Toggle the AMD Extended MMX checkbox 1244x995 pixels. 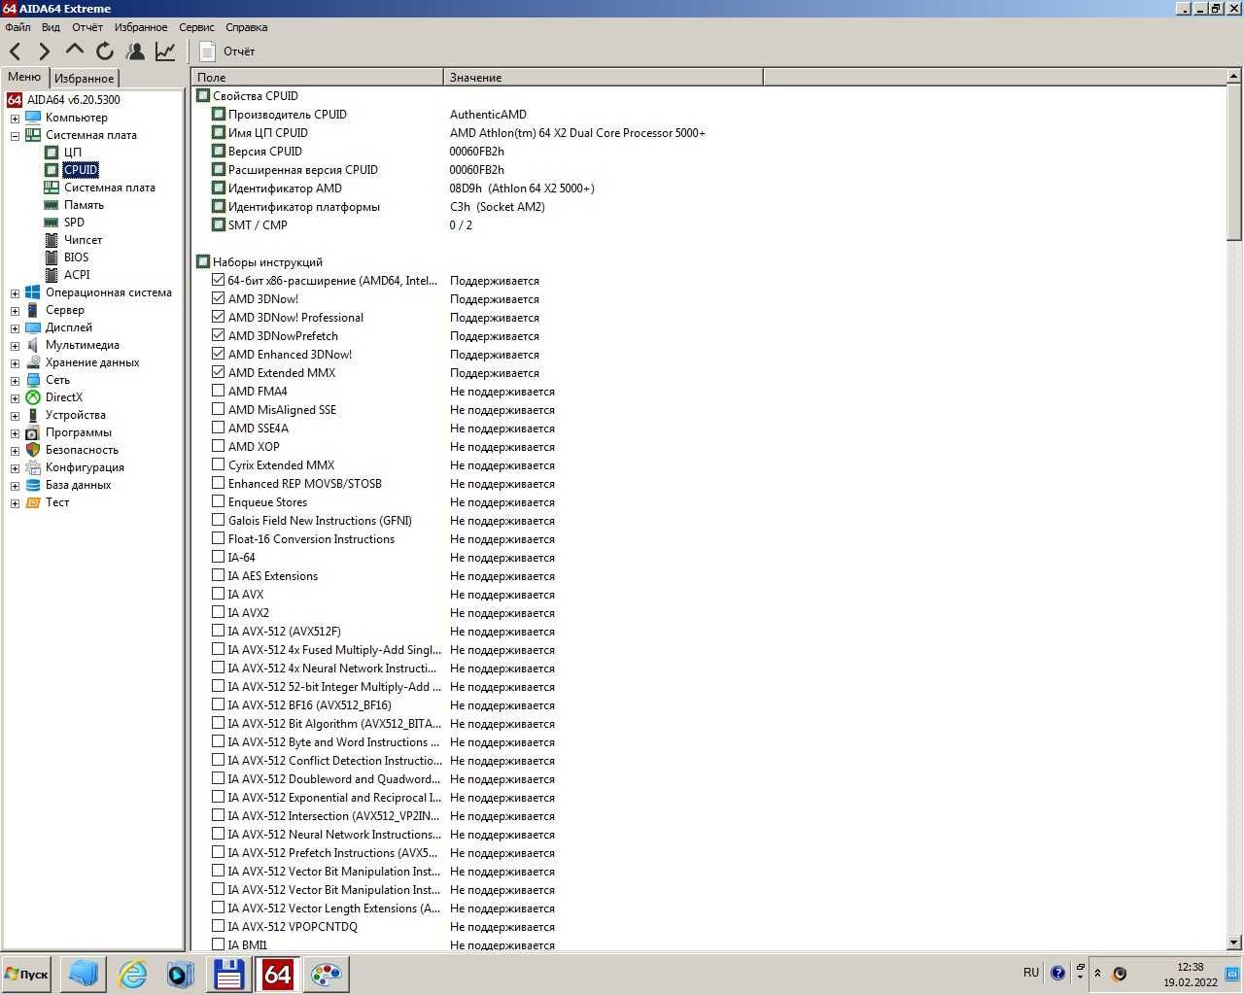pos(218,372)
